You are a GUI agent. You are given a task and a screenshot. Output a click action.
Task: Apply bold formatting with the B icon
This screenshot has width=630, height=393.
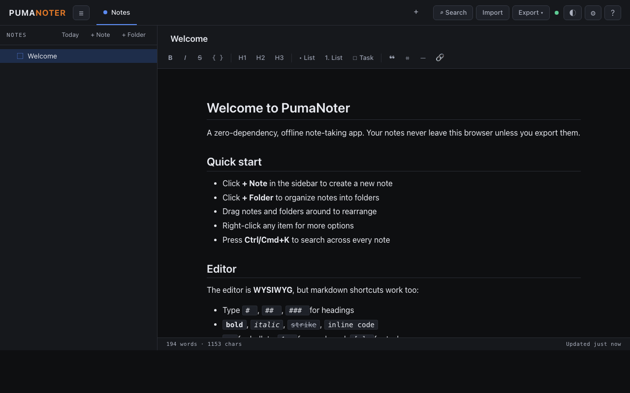coord(170,58)
